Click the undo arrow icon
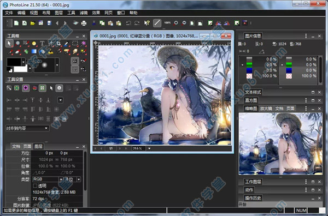 click(x=128, y=23)
